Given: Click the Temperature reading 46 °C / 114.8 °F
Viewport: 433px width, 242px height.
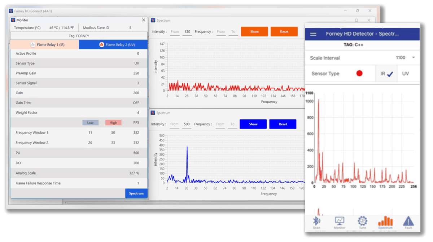Looking at the screenshot, I should click(x=61, y=28).
